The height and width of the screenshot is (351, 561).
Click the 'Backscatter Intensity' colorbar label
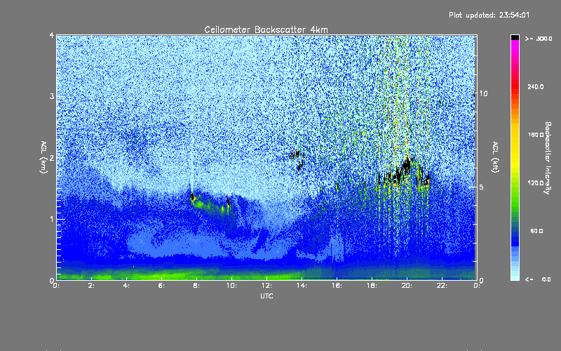coord(548,158)
